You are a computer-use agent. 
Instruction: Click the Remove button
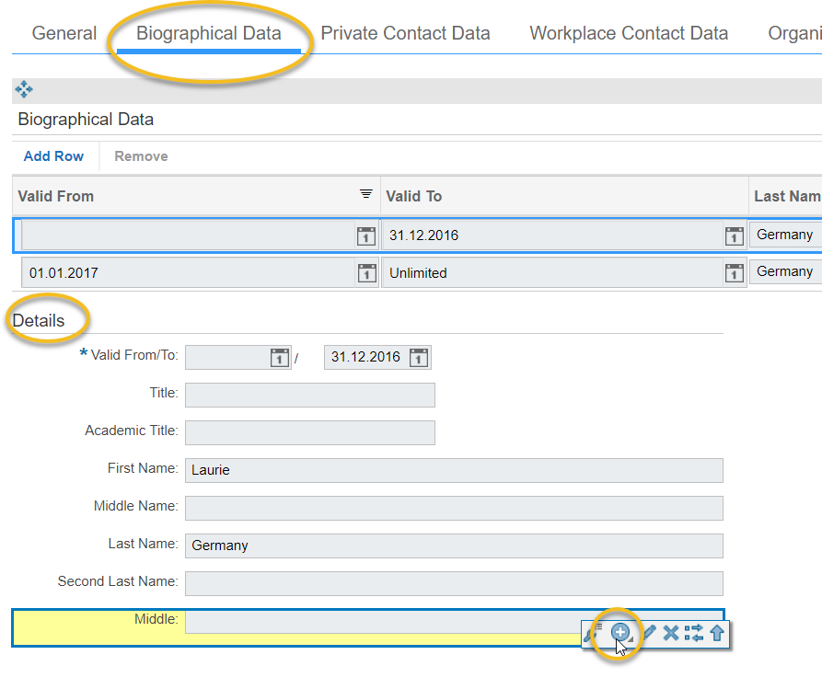click(x=140, y=155)
